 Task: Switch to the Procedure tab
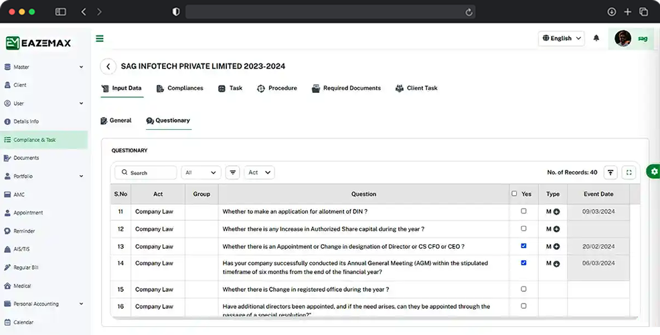(x=277, y=88)
